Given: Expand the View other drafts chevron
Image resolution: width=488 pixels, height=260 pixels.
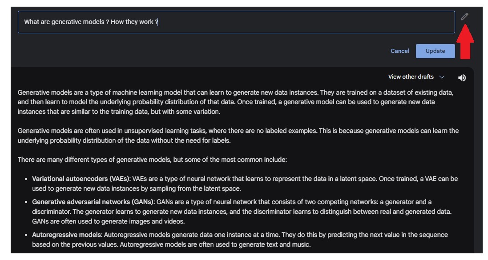Looking at the screenshot, I should (441, 77).
